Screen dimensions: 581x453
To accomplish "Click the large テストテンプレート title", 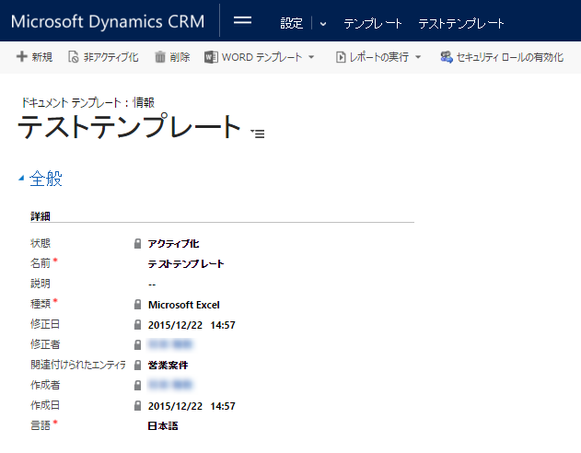I will pos(130,126).
